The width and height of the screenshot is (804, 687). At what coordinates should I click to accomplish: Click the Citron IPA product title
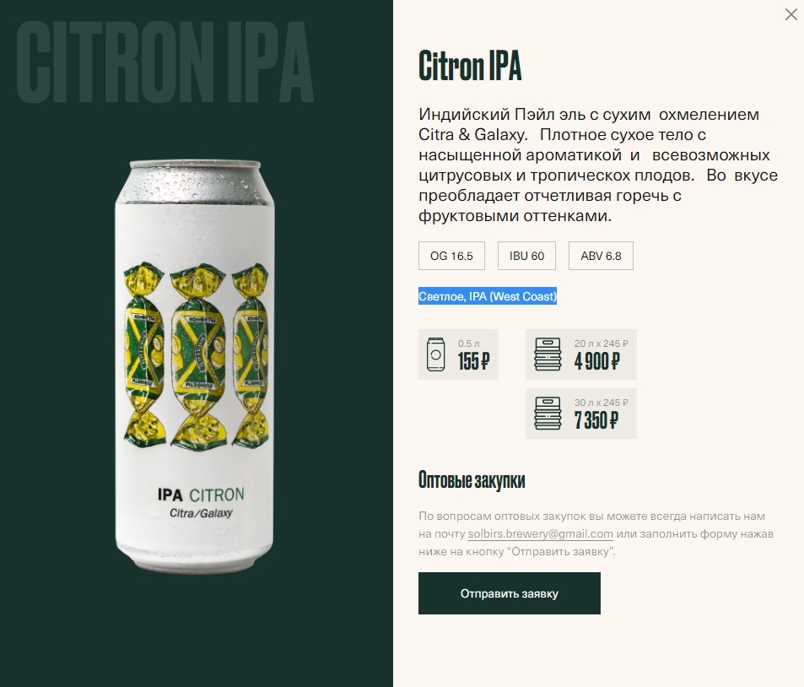point(470,66)
